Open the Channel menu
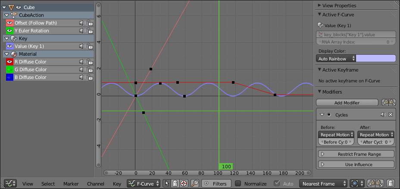 coord(96,184)
